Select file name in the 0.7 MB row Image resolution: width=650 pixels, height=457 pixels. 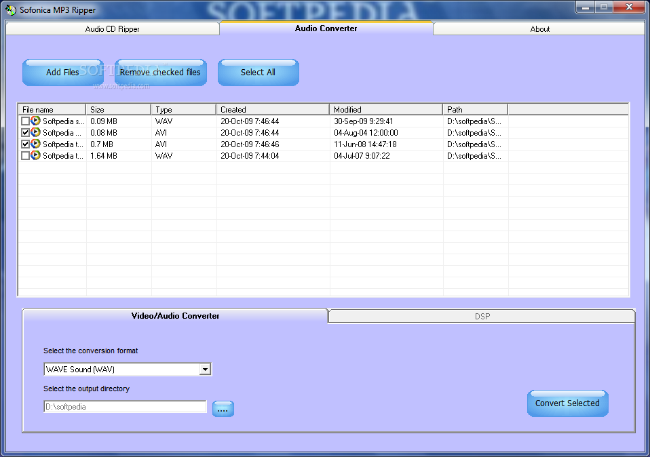click(x=63, y=144)
